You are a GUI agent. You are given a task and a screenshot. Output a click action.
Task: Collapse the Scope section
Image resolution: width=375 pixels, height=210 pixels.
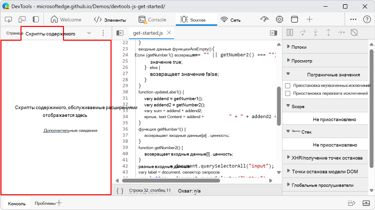(288, 106)
